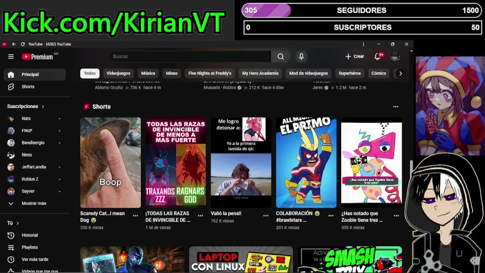Image resolution: width=485 pixels, height=273 pixels.
Task: Open Rubius Z channel subscription
Action: (x=35, y=179)
